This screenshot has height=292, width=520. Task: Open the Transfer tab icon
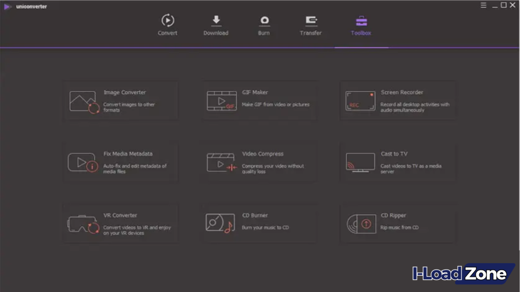point(311,21)
